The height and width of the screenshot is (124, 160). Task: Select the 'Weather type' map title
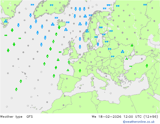(11, 117)
